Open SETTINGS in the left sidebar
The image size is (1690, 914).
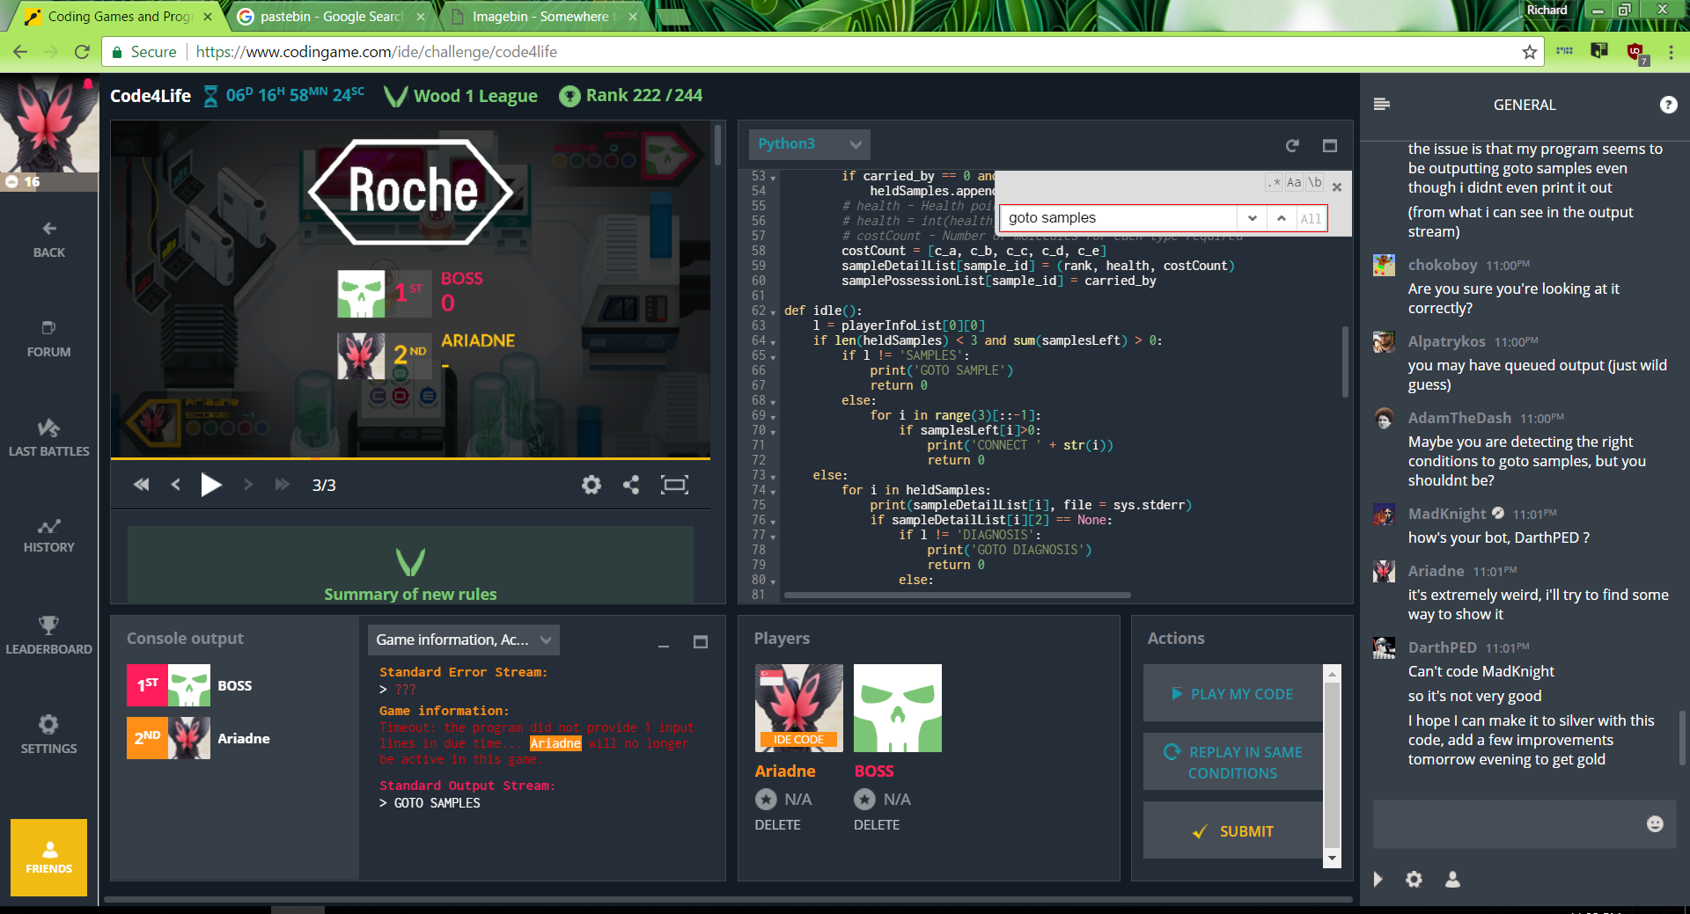coord(49,735)
